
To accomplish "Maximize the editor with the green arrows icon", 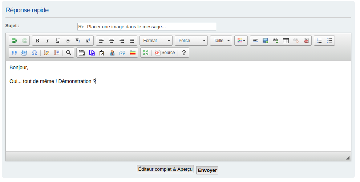I will pyautogui.click(x=146, y=53).
